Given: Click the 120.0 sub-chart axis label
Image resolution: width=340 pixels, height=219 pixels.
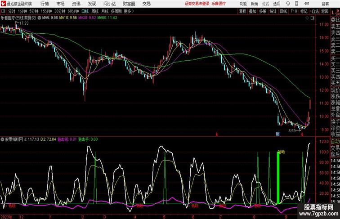Looking at the screenshot, I should 324,141.
